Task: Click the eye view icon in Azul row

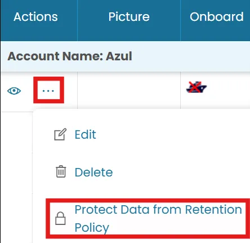Action: (x=14, y=91)
